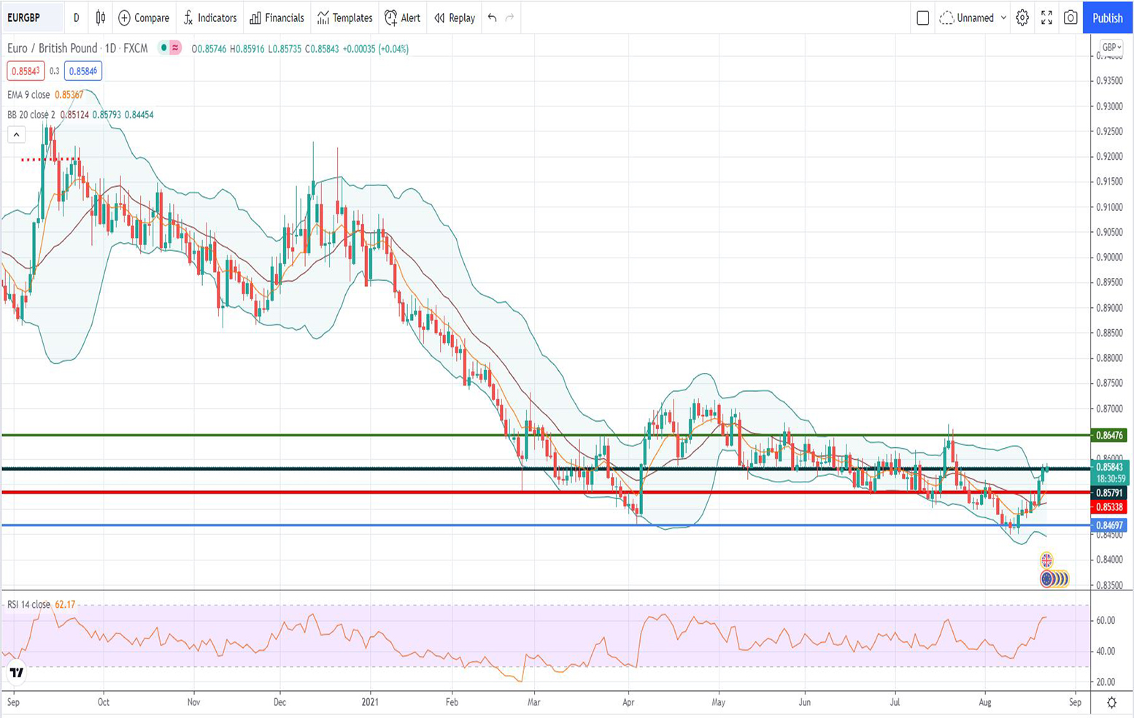Viewport: 1134px width, 718px height.
Task: Click the red sell price 0.85843 button
Action: point(26,71)
